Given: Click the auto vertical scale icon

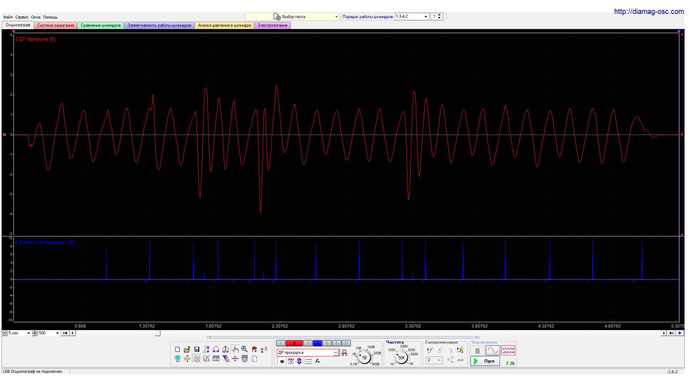Looking at the screenshot, I should coord(226,350).
